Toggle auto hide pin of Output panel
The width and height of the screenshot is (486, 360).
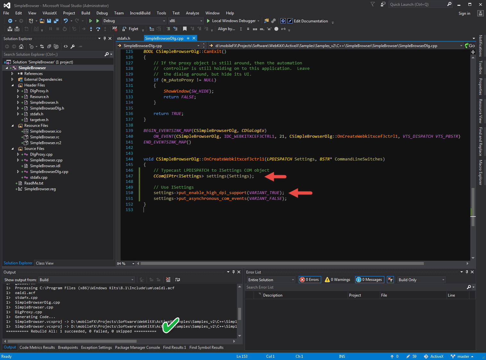pyautogui.click(x=233, y=272)
